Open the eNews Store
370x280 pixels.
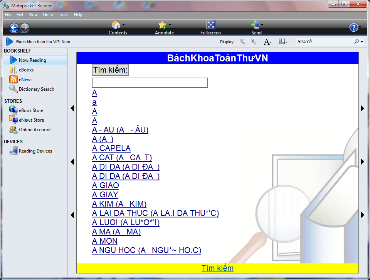click(x=31, y=120)
